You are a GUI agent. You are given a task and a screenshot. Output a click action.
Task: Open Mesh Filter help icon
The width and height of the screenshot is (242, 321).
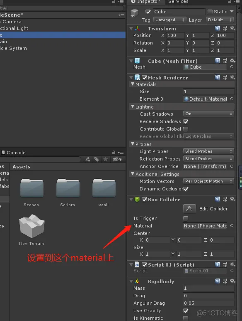pyautogui.click(x=218, y=61)
